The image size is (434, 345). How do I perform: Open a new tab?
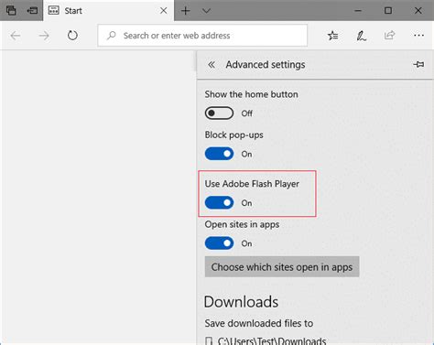[x=186, y=11]
